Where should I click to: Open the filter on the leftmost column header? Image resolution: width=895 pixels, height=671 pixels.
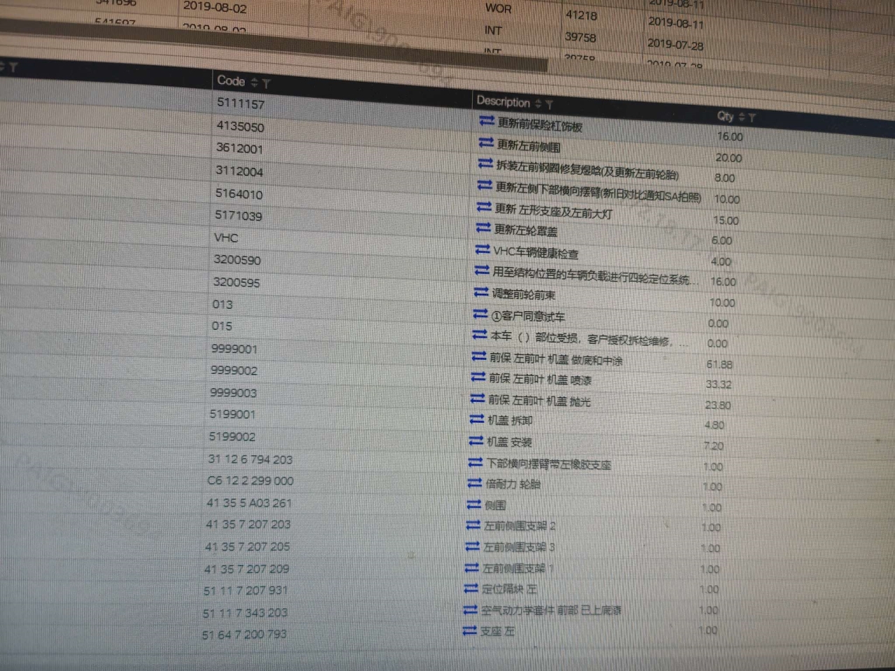coord(13,67)
